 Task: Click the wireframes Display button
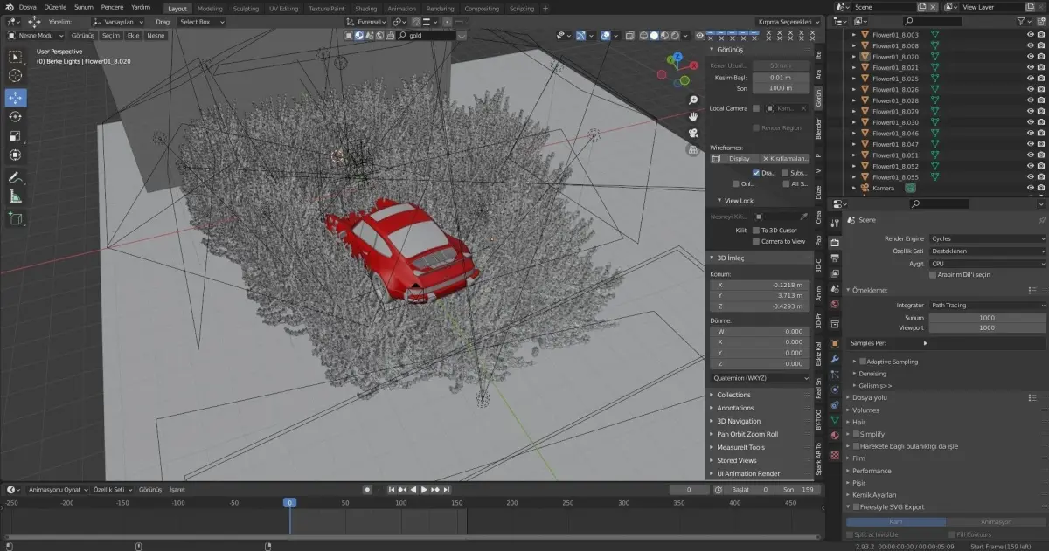(x=734, y=159)
